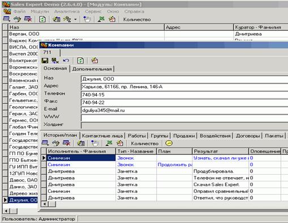Switch to the Контактные лица tab

(x=102, y=136)
